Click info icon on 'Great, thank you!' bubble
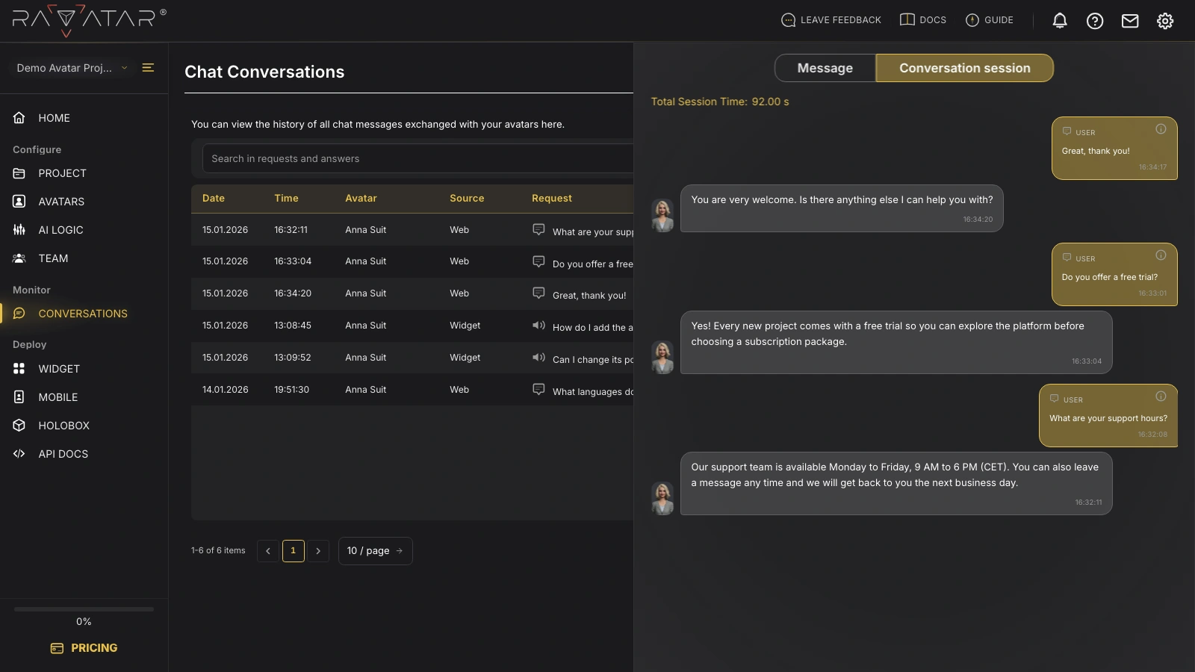The height and width of the screenshot is (672, 1195). [x=1161, y=129]
